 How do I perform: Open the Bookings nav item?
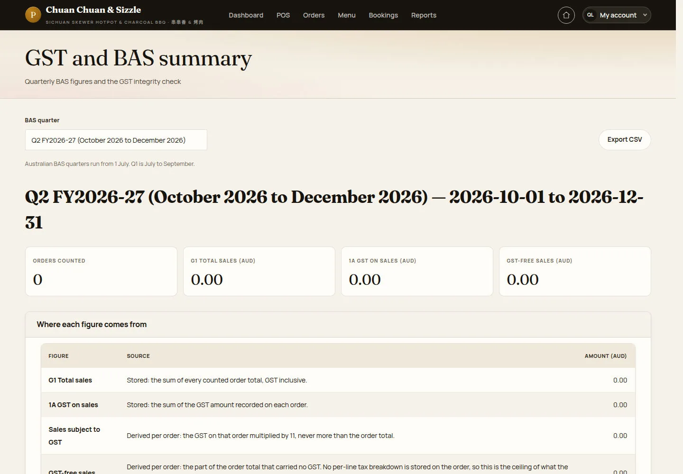[383, 15]
